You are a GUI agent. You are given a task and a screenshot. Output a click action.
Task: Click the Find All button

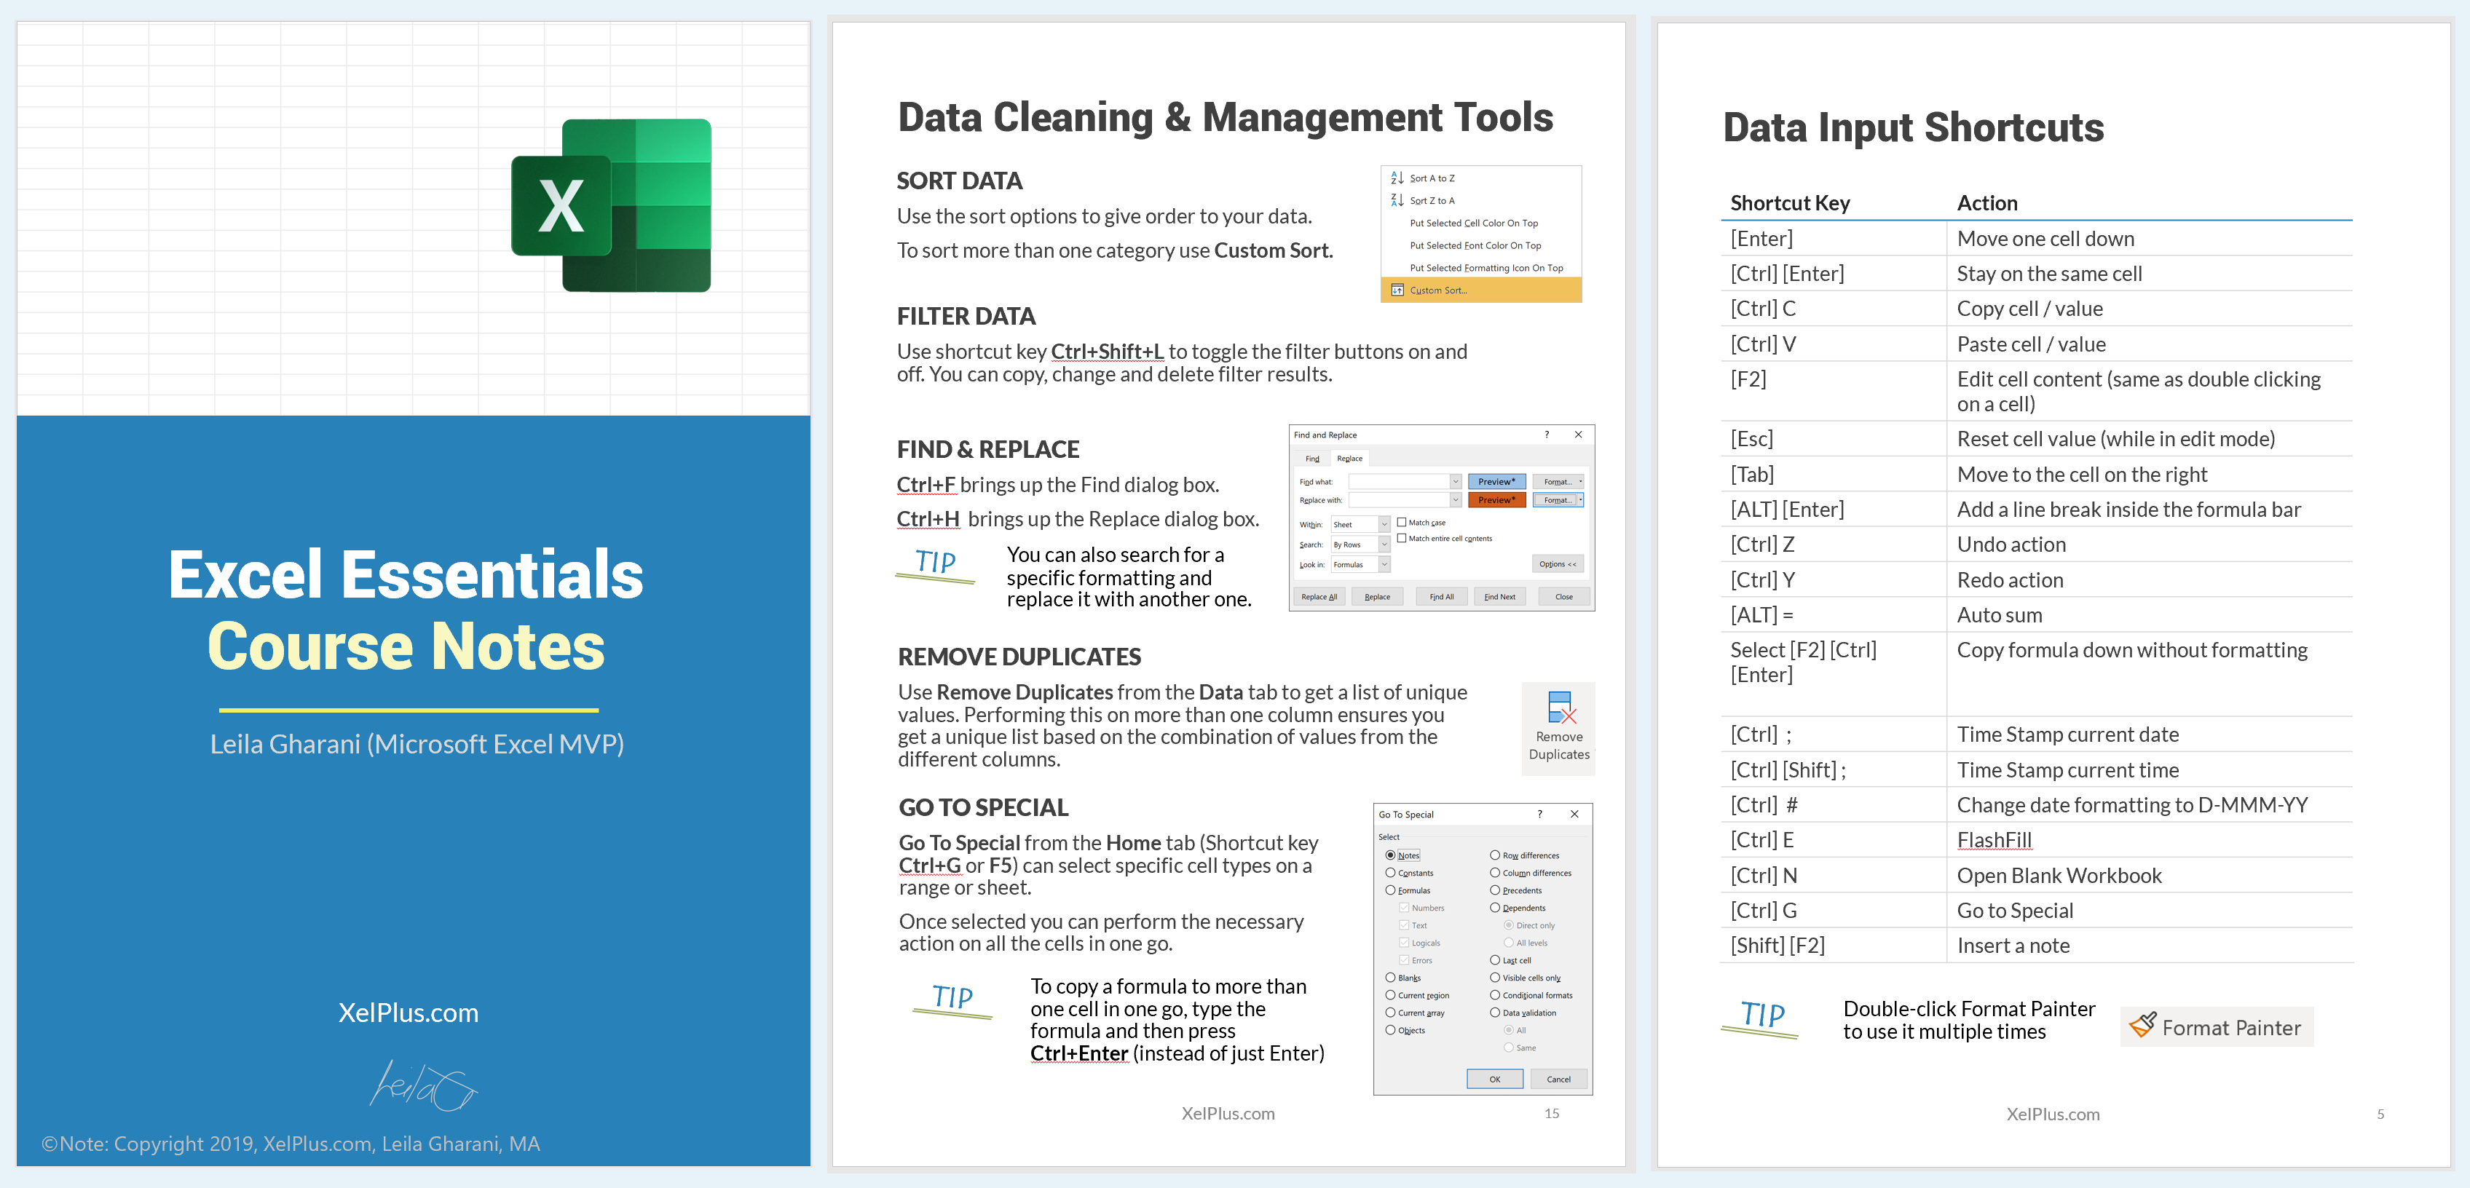click(1442, 596)
